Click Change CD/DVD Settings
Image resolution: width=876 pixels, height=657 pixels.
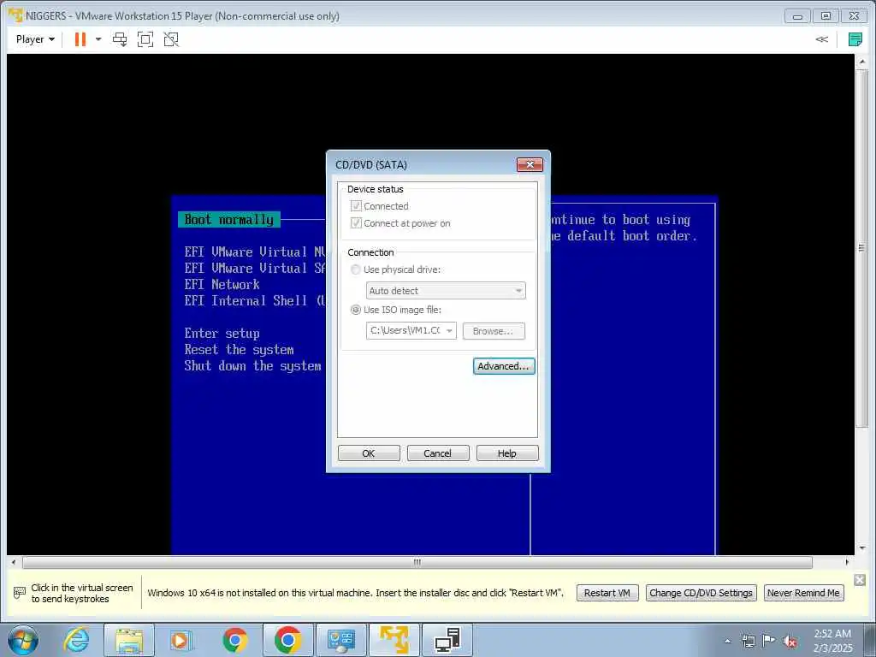click(x=701, y=593)
